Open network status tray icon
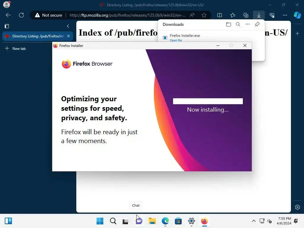 [262, 221]
